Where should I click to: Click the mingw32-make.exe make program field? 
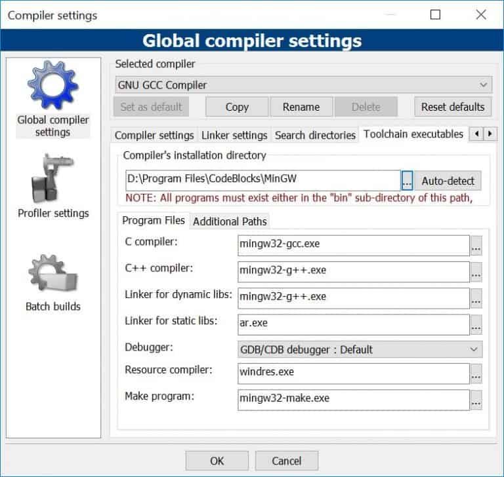point(354,400)
